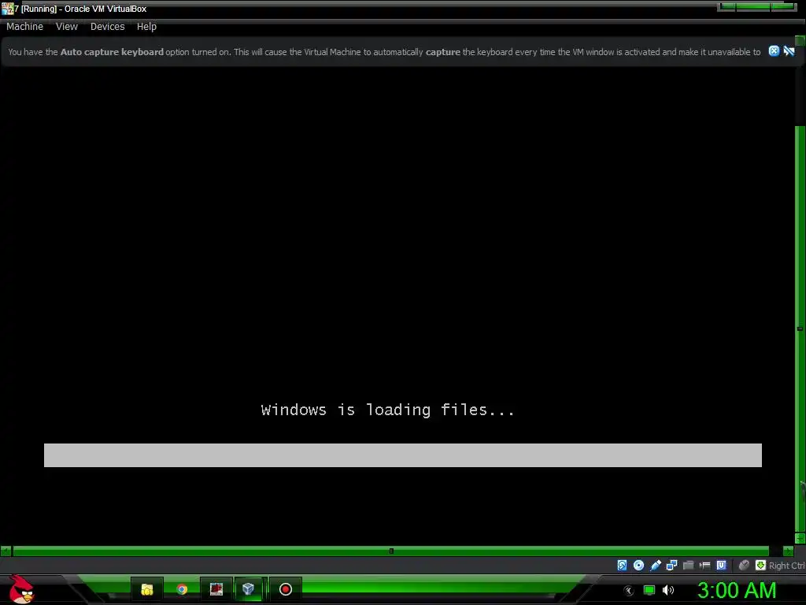Click the vertical green scrollbar thumb

click(800, 328)
